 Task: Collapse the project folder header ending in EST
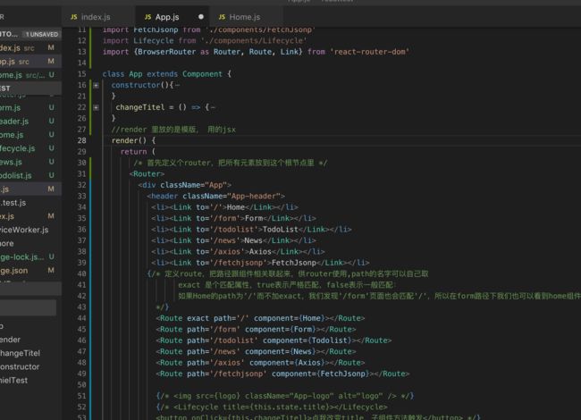(30, 88)
